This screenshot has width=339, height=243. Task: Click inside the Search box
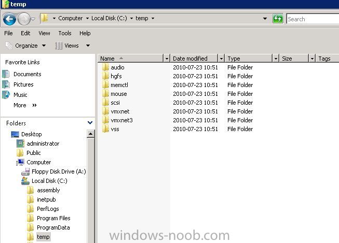click(x=313, y=19)
